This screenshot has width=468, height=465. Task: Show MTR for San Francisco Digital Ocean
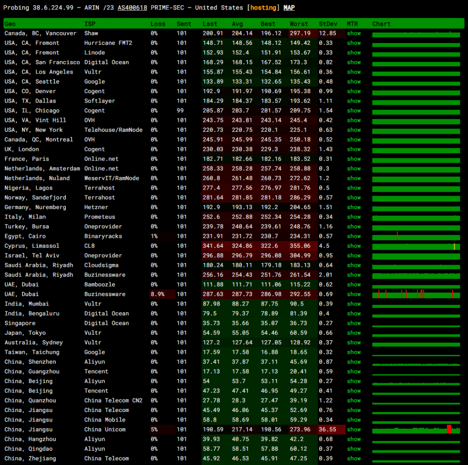pos(354,63)
